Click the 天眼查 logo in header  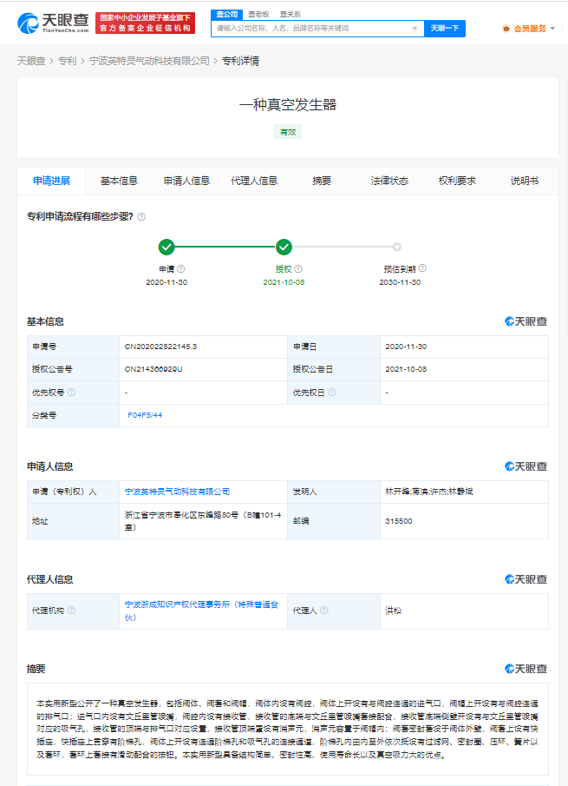pyautogui.click(x=52, y=23)
